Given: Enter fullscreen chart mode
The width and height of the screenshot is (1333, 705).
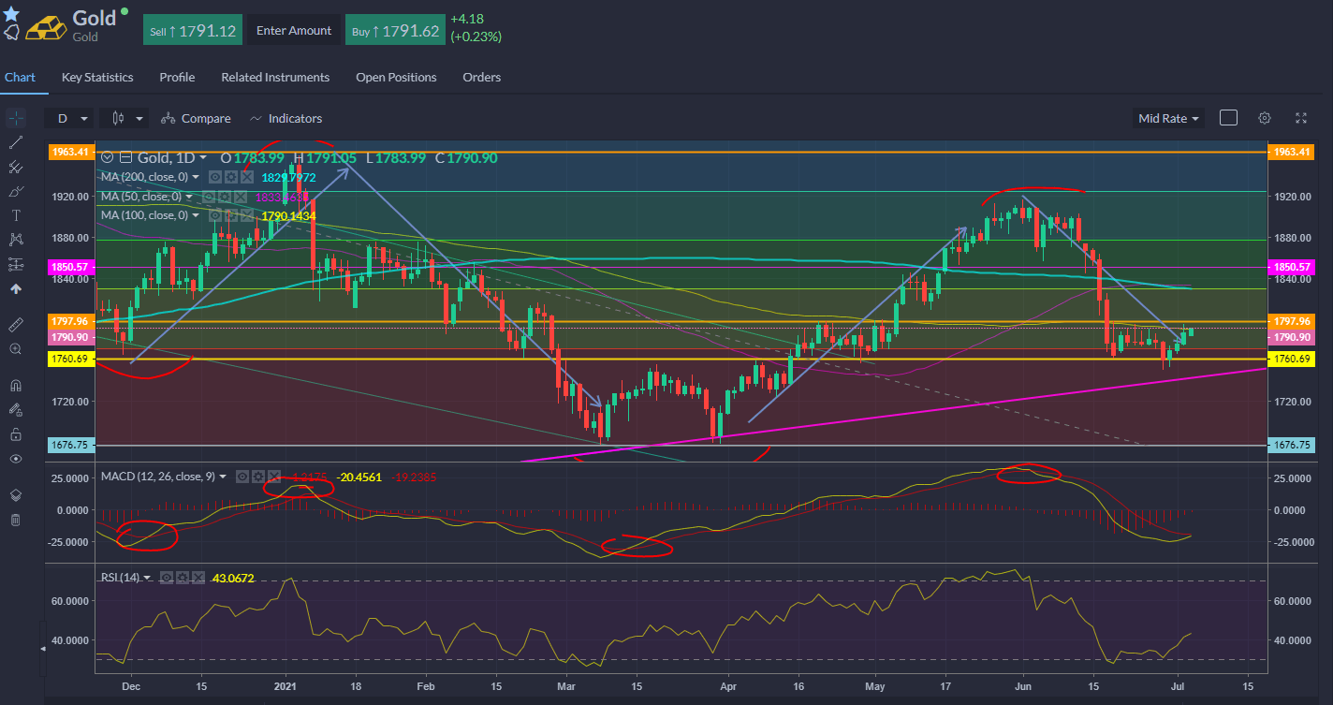Looking at the screenshot, I should [1300, 118].
